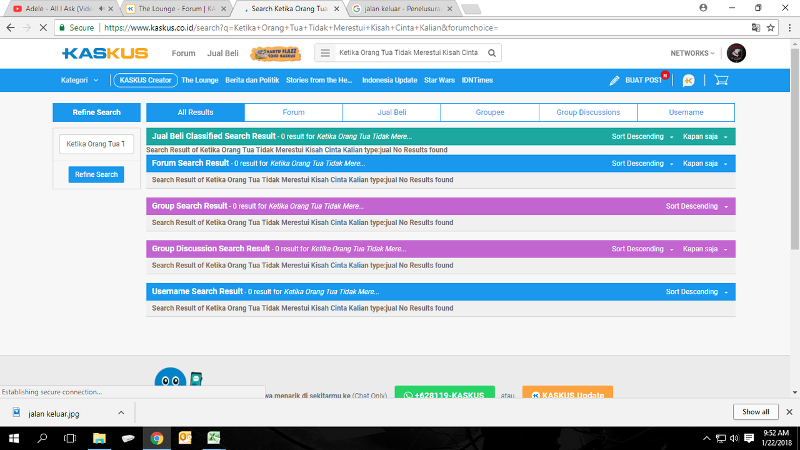Image resolution: width=800 pixels, height=450 pixels.
Task: Click the magnifier search icon
Action: (x=492, y=53)
